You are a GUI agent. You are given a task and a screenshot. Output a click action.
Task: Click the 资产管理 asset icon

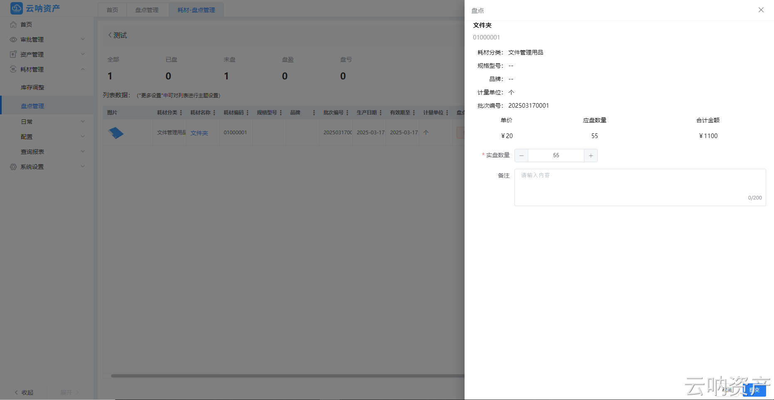click(13, 54)
